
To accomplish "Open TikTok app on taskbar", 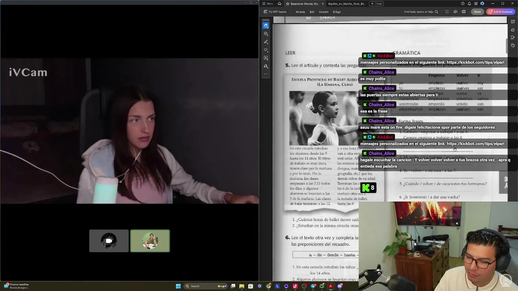I will 295,286.
